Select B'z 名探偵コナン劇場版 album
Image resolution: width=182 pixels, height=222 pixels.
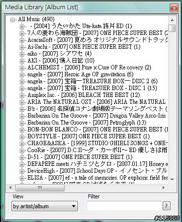pos(98,109)
